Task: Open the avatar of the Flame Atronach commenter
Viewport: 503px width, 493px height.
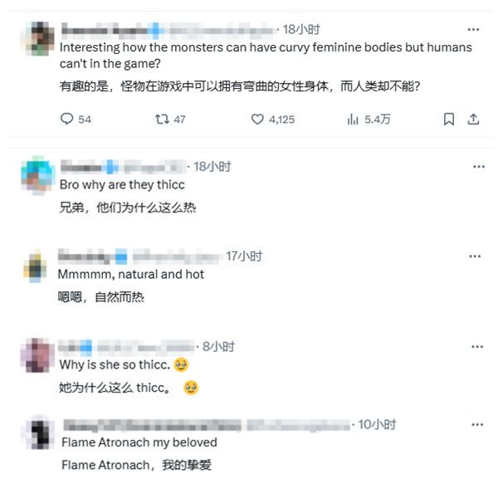Action: (x=38, y=433)
